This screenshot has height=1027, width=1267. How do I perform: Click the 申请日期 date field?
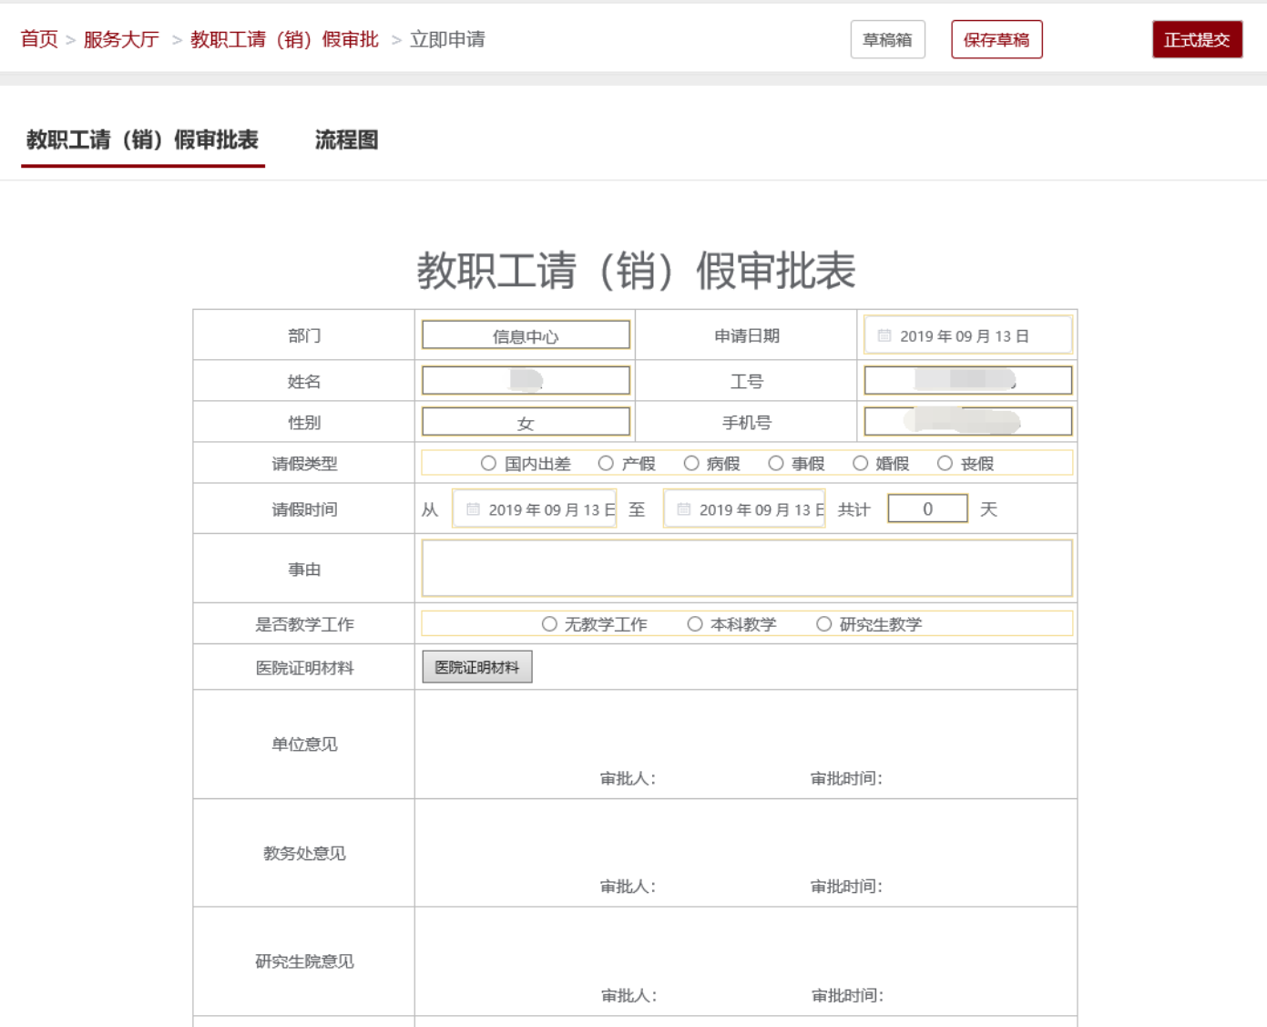click(967, 335)
